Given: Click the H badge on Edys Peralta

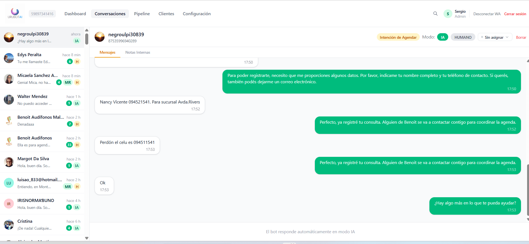Looking at the screenshot, I should [x=77, y=61].
